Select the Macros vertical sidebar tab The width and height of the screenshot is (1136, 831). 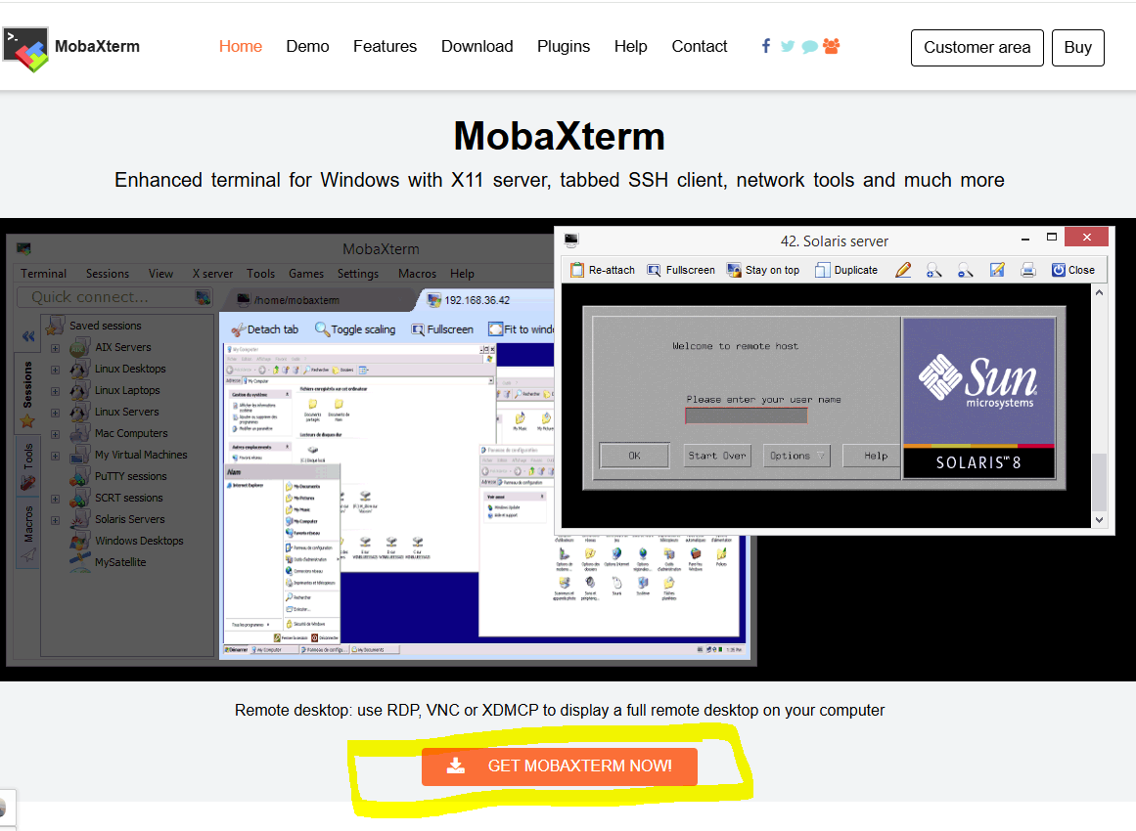[x=27, y=533]
